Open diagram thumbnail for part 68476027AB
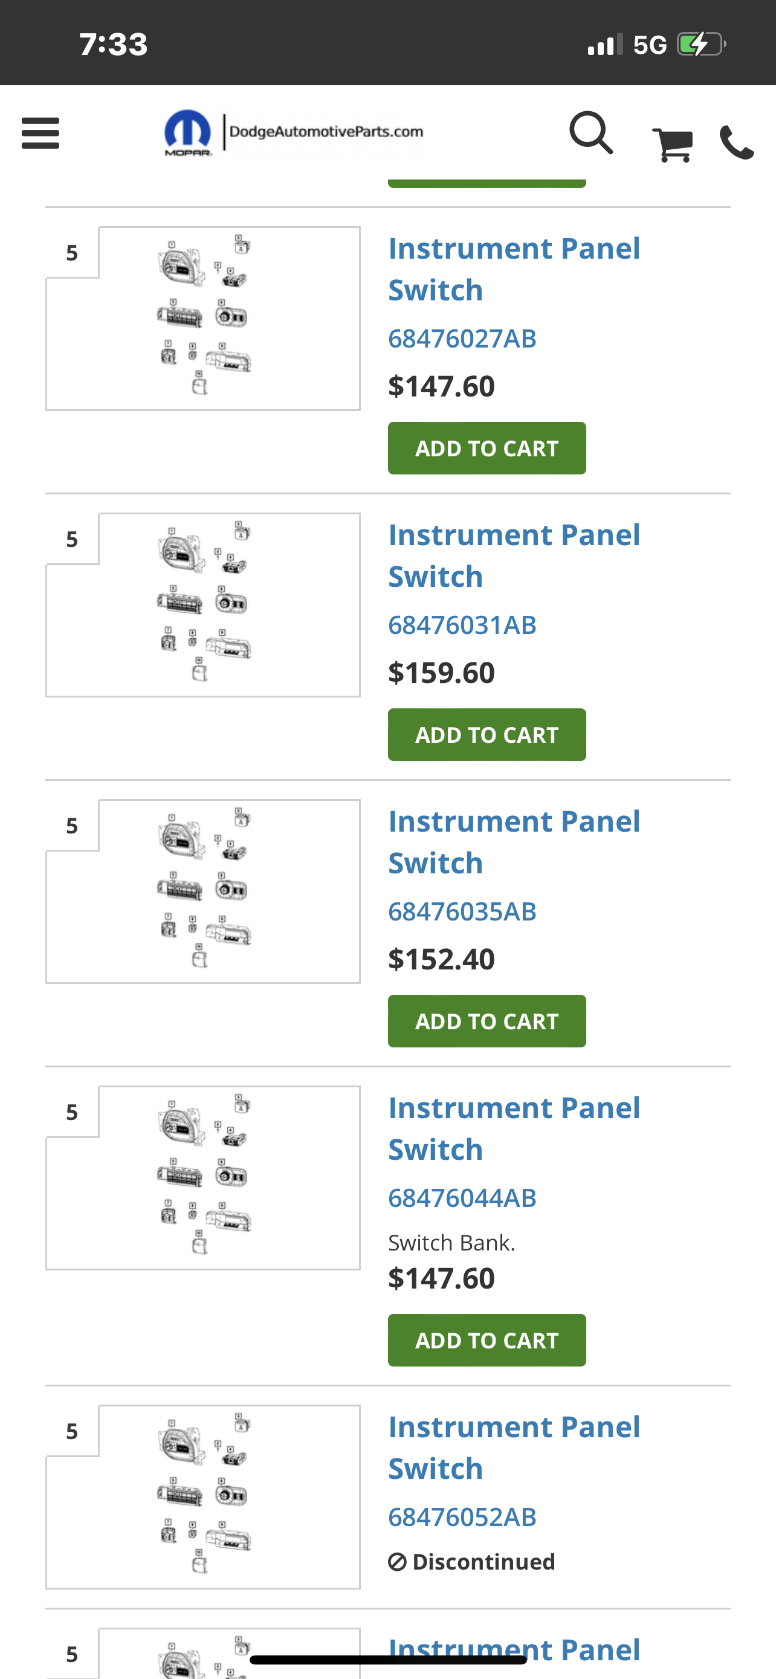 203,318
